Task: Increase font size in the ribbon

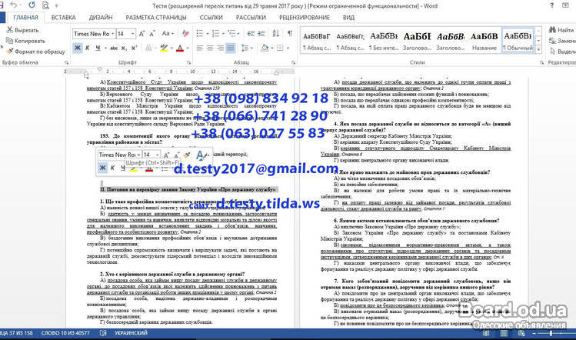Action: [x=142, y=34]
